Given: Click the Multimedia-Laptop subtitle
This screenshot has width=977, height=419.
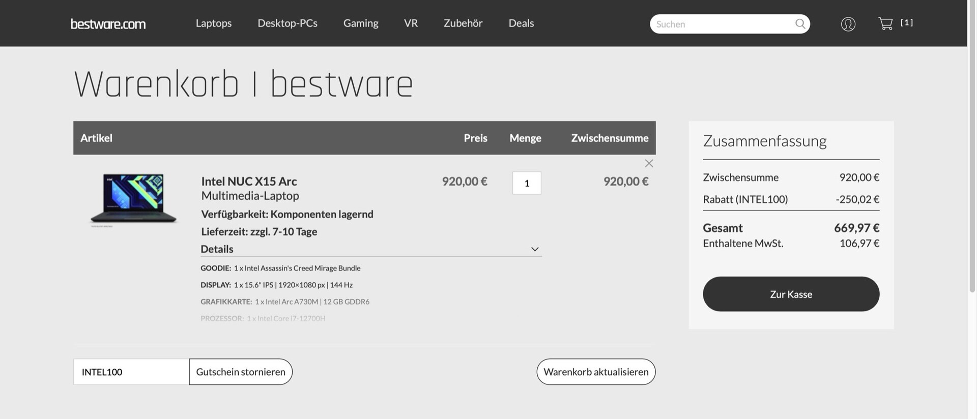Looking at the screenshot, I should tap(250, 196).
